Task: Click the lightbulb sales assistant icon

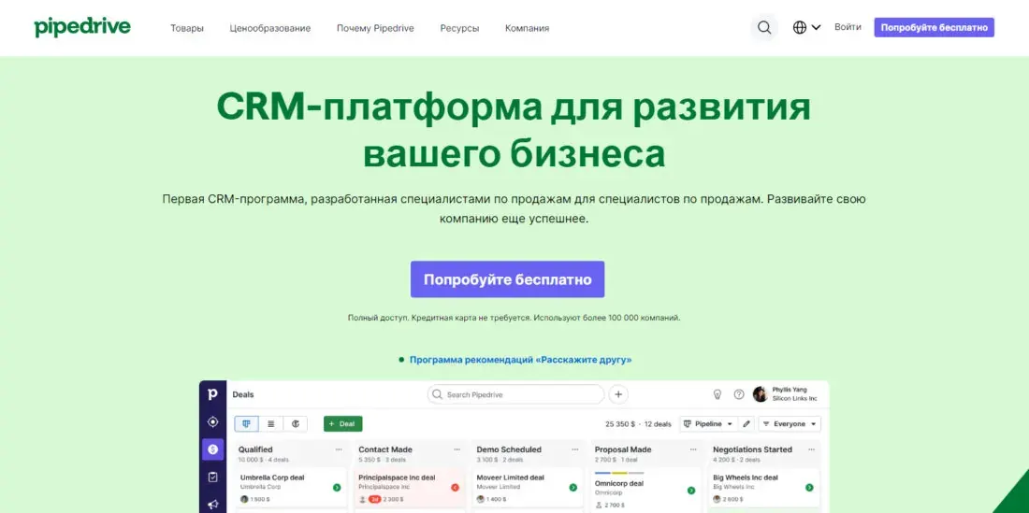Action: pos(717,394)
